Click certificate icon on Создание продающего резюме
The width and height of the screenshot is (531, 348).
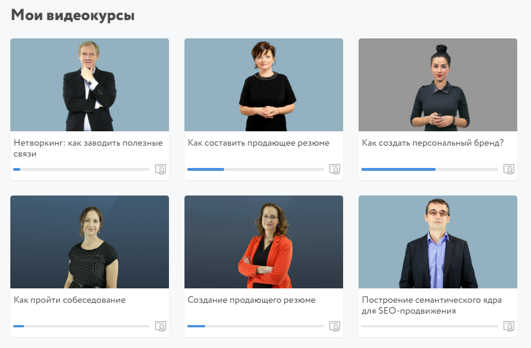[334, 326]
